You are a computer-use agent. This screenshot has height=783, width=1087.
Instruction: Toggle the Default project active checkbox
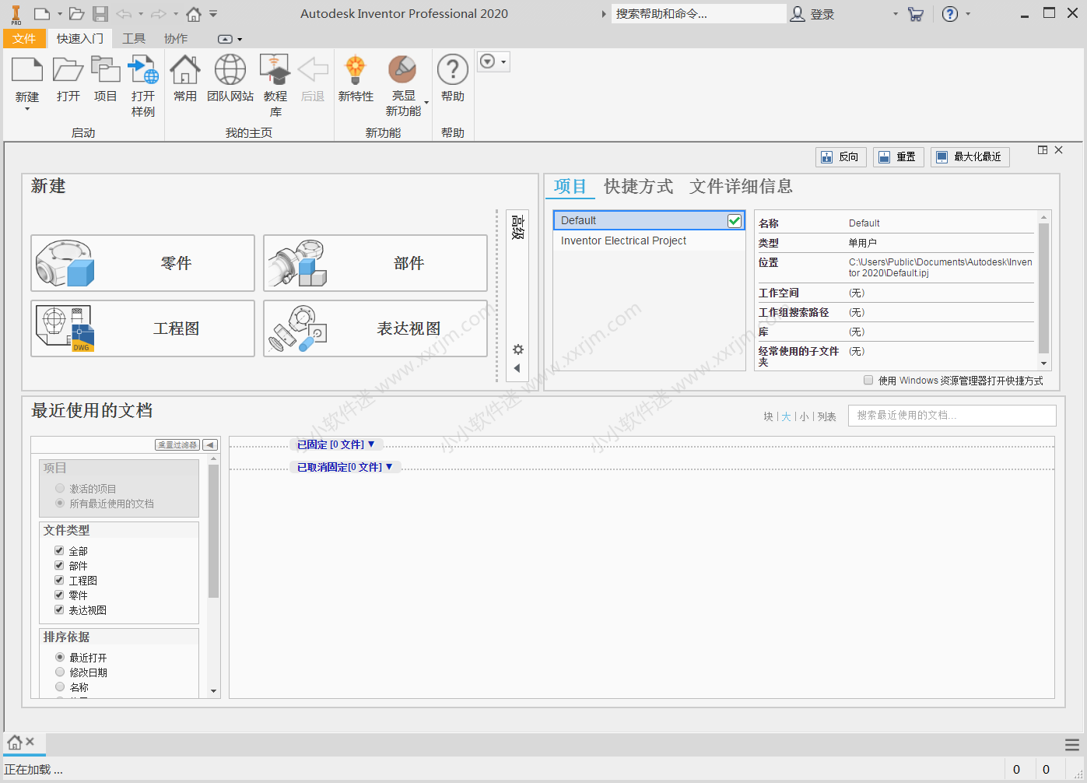pyautogui.click(x=734, y=220)
